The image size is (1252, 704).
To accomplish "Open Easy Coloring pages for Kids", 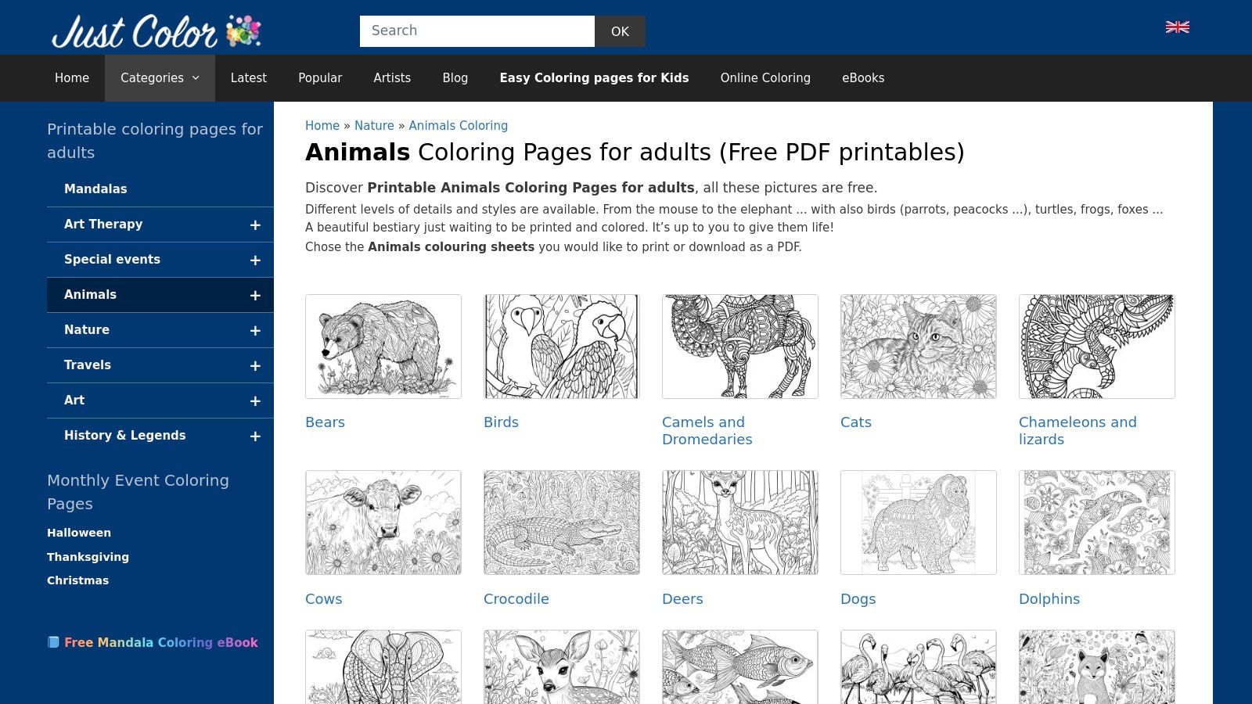I will pos(594,77).
